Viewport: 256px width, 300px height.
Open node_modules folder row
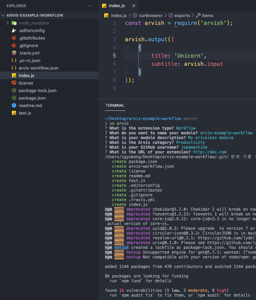click(x=49, y=23)
